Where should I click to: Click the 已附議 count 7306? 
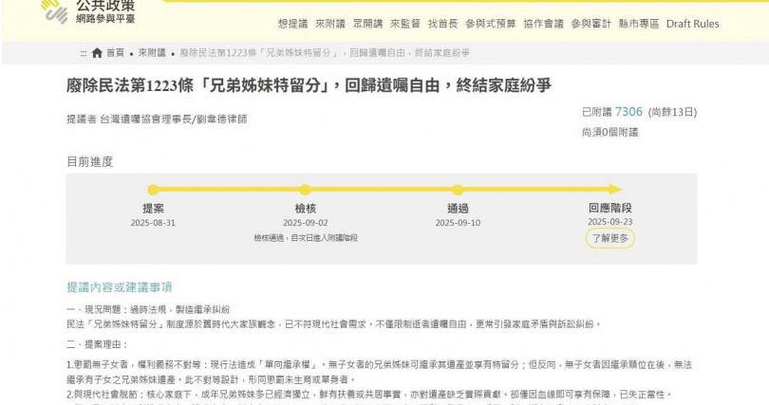628,112
